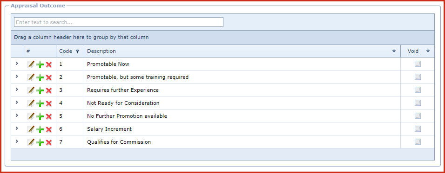Image resolution: width=445 pixels, height=173 pixels.
Task: Check Void box for Requires further Experience
Action: point(418,90)
